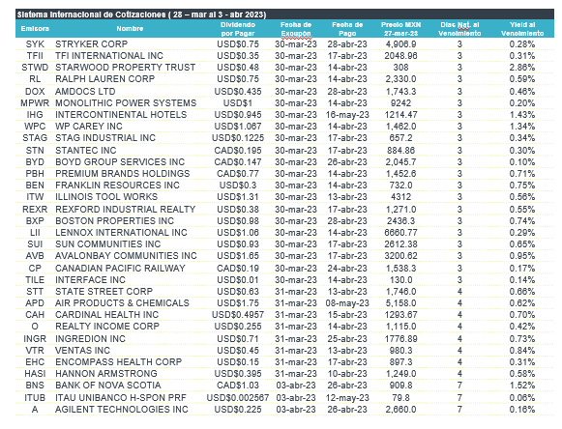
Task: Select the USD$0.01 dividend for TILE
Action: pos(238,279)
